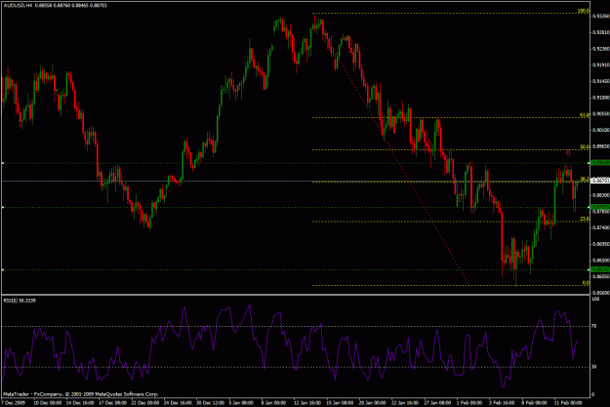Click the 0.93260 price axis value

[600, 17]
